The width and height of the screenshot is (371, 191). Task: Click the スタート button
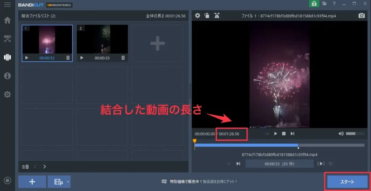347,182
